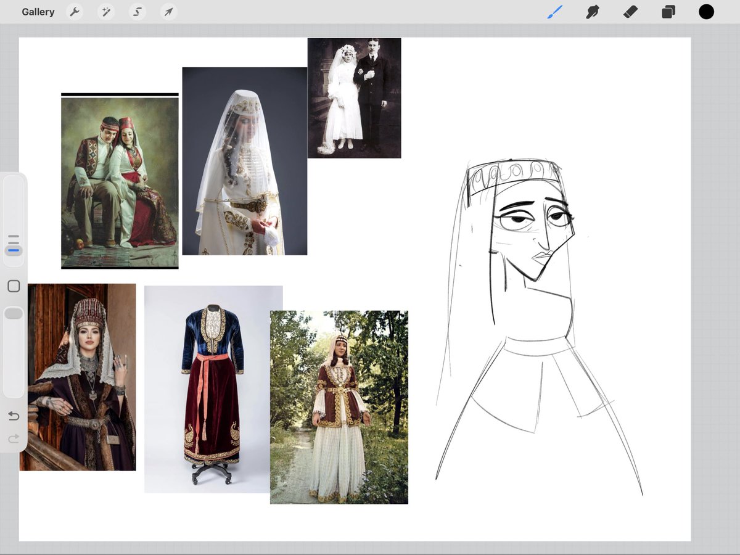Tap the square modify button in sidebar
Image resolution: width=740 pixels, height=555 pixels.
click(x=14, y=286)
